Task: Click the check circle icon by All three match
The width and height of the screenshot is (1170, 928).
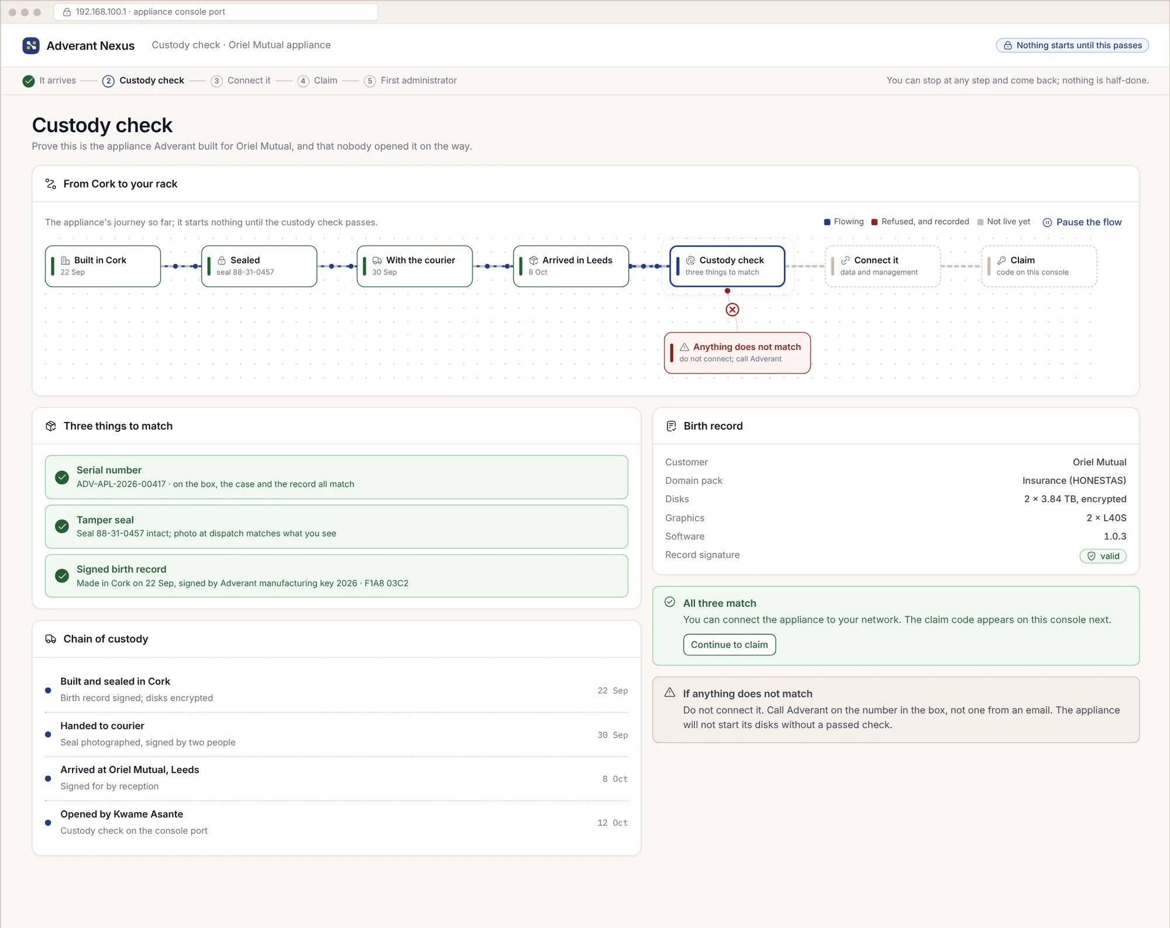Action: tap(670, 602)
